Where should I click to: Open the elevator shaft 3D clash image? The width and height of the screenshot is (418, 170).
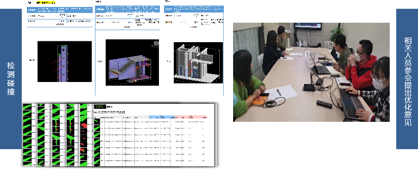(x=64, y=62)
